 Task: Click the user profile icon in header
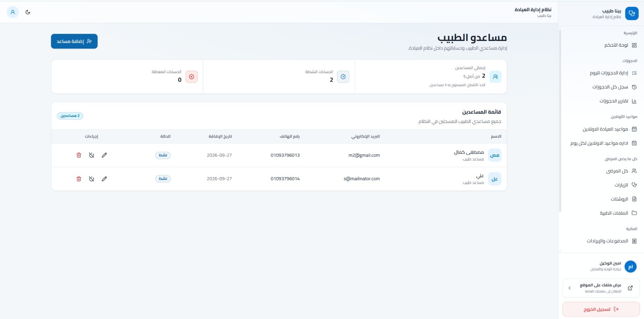click(x=13, y=12)
